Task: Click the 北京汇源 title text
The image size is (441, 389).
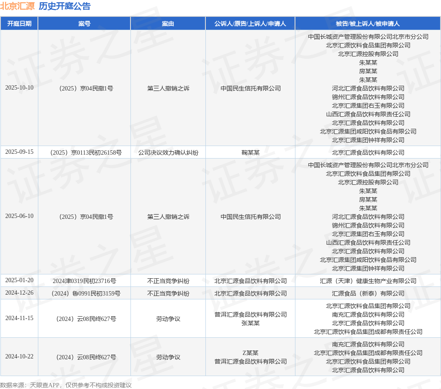Action: [x=17, y=6]
